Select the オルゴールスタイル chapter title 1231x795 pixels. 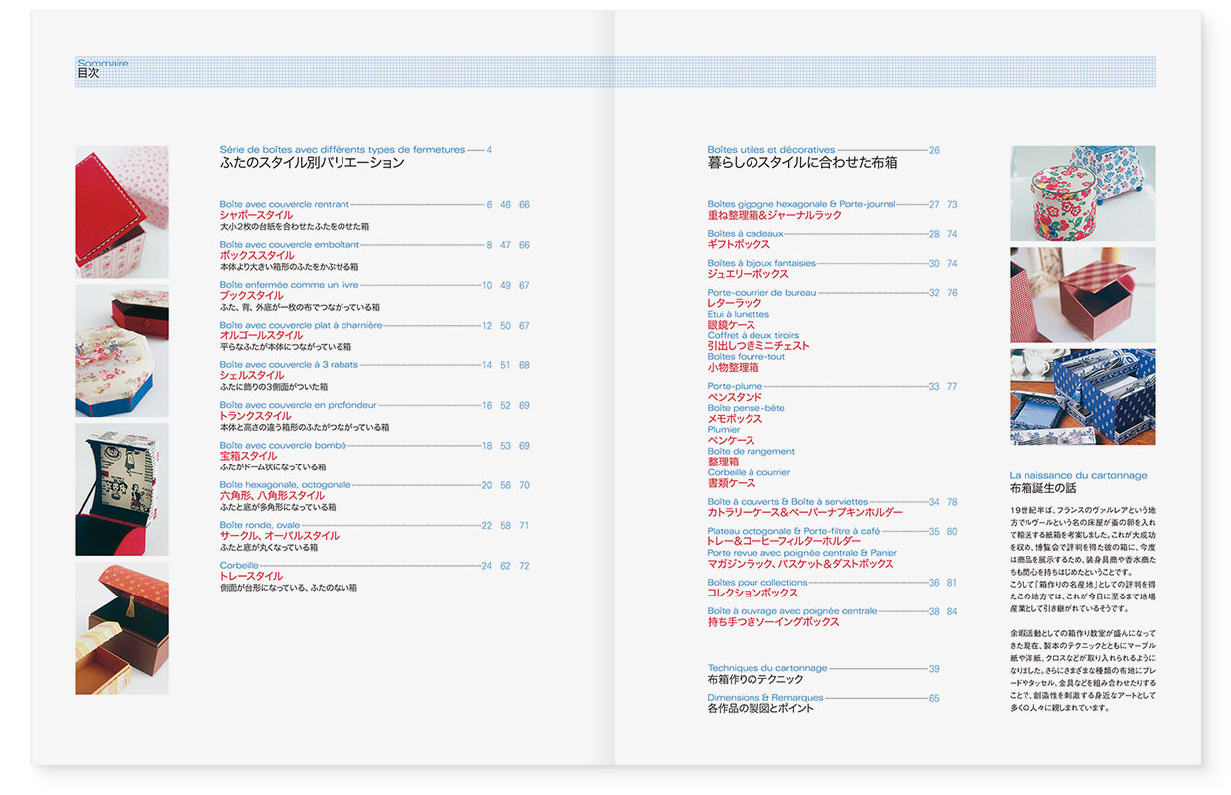[x=261, y=336]
